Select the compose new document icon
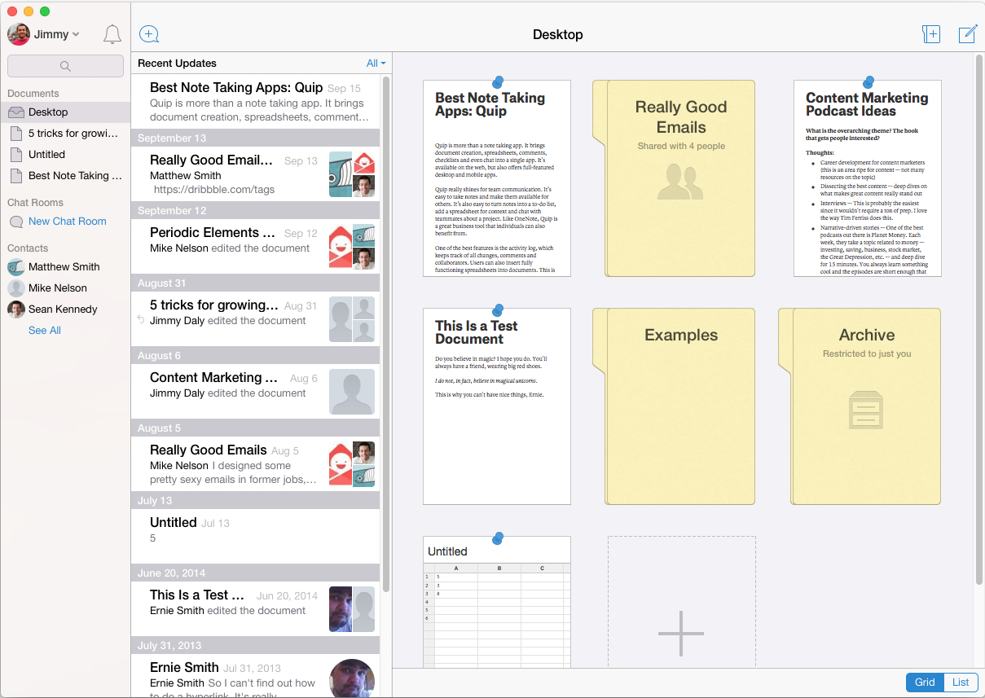 click(x=966, y=34)
